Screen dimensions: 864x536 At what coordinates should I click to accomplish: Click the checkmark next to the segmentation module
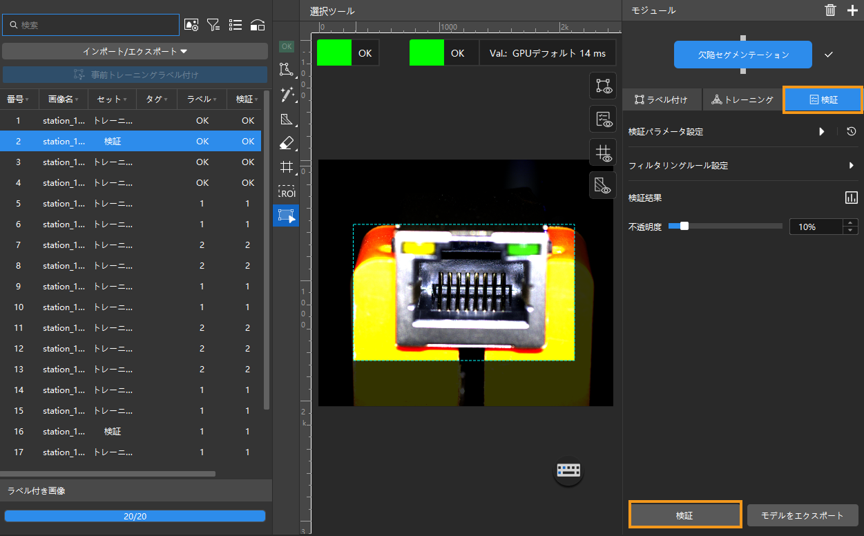click(x=829, y=55)
